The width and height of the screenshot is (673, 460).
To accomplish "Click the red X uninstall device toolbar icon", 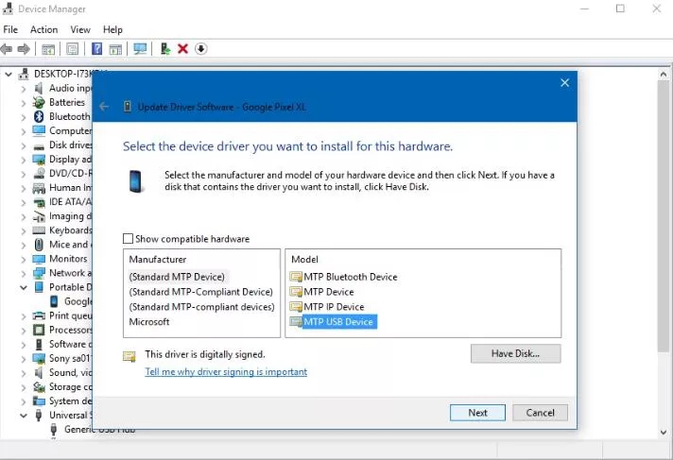I will [182, 48].
